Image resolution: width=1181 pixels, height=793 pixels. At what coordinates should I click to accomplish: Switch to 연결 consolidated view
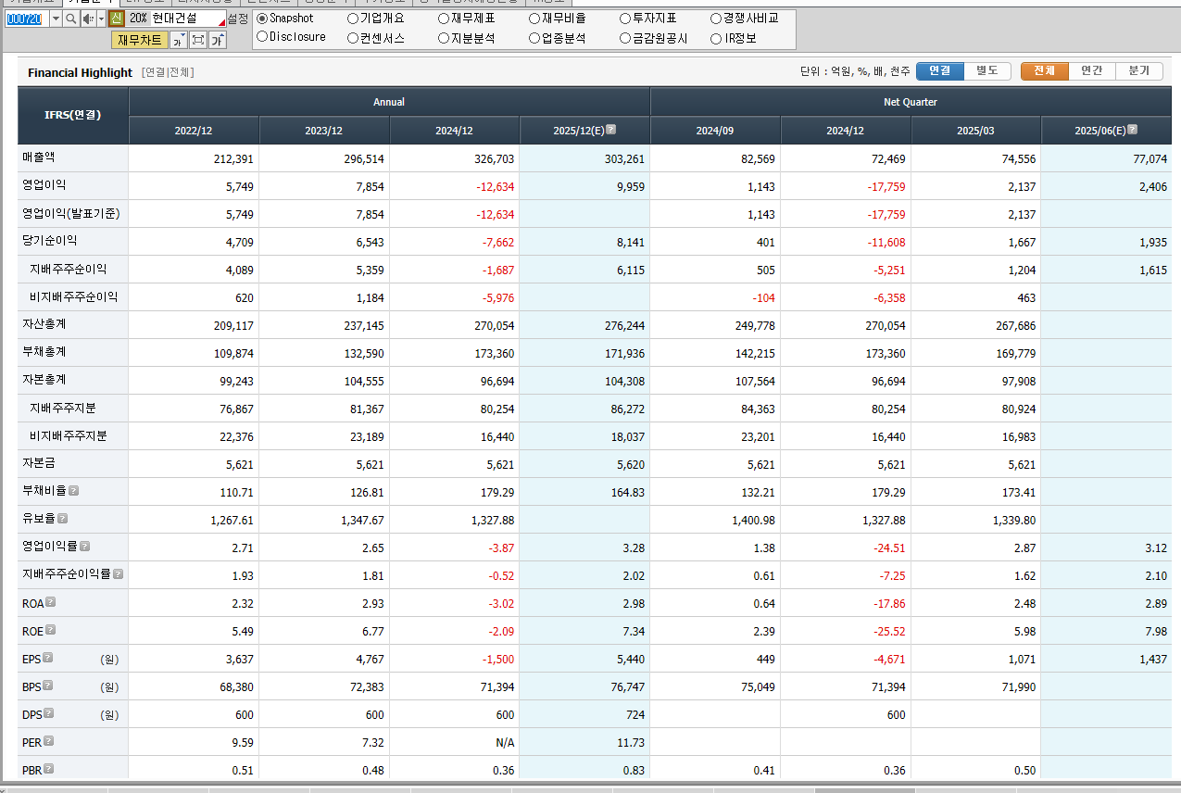[940, 71]
